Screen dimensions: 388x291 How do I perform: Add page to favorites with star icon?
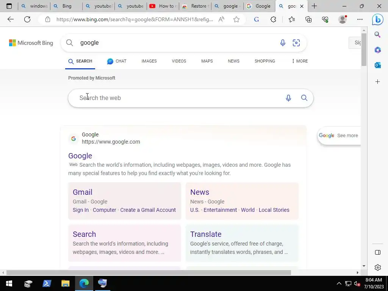236,19
